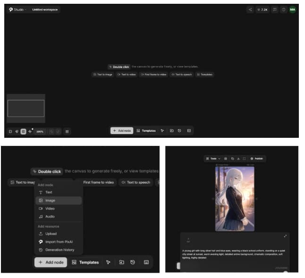Open the history clock icon in the top screenshot
This screenshot has height=278, width=305.
tap(179, 131)
